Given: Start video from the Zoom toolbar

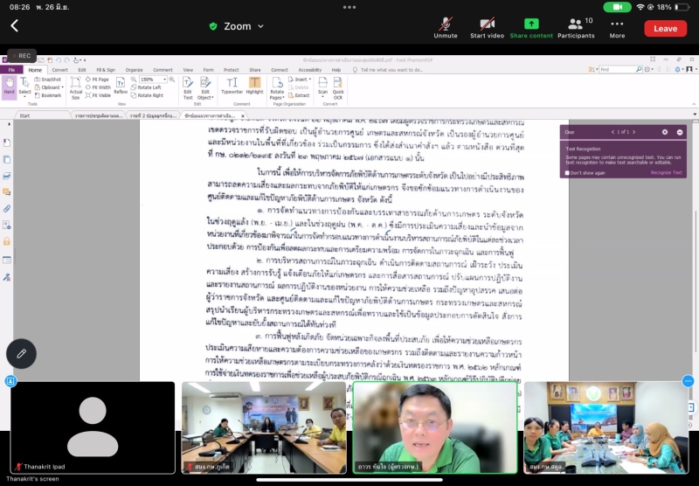Looking at the screenshot, I should point(487,26).
